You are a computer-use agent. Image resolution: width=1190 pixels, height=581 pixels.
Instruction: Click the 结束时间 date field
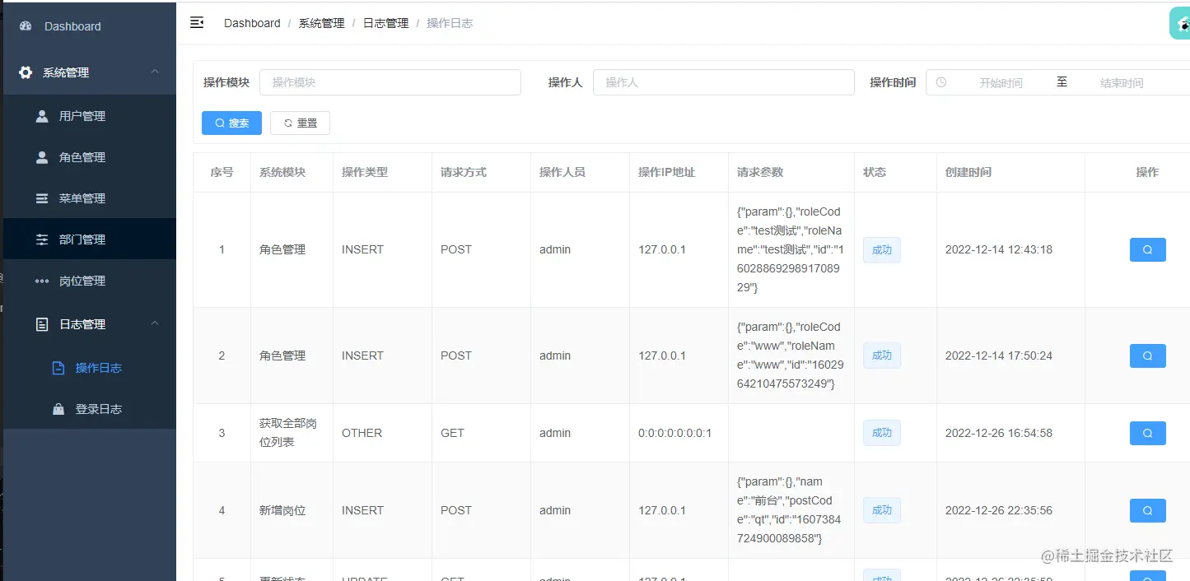tap(1122, 83)
